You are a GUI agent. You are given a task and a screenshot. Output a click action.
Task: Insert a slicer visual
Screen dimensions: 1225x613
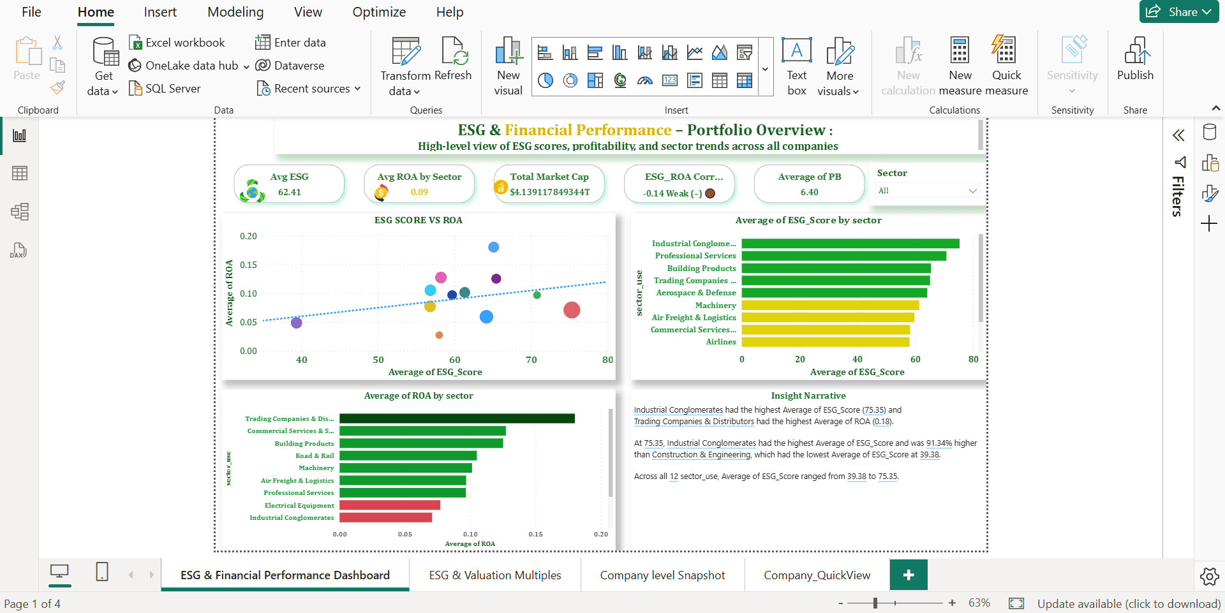(x=745, y=52)
